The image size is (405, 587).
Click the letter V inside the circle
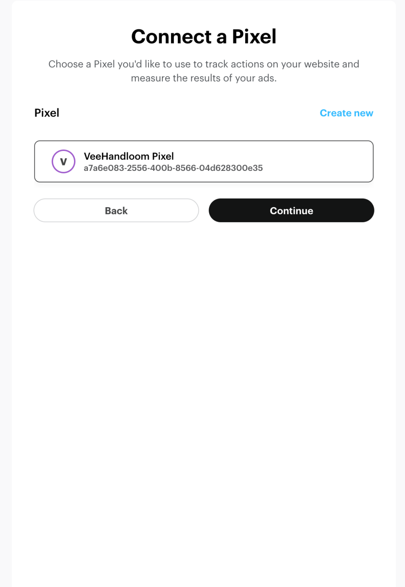(x=63, y=162)
